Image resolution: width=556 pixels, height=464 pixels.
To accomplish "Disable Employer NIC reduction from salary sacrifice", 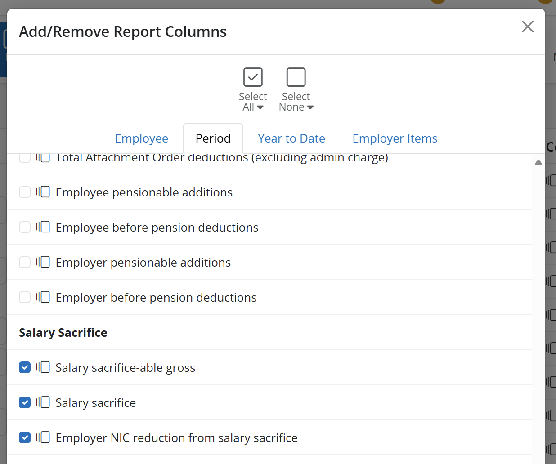I will pyautogui.click(x=25, y=437).
